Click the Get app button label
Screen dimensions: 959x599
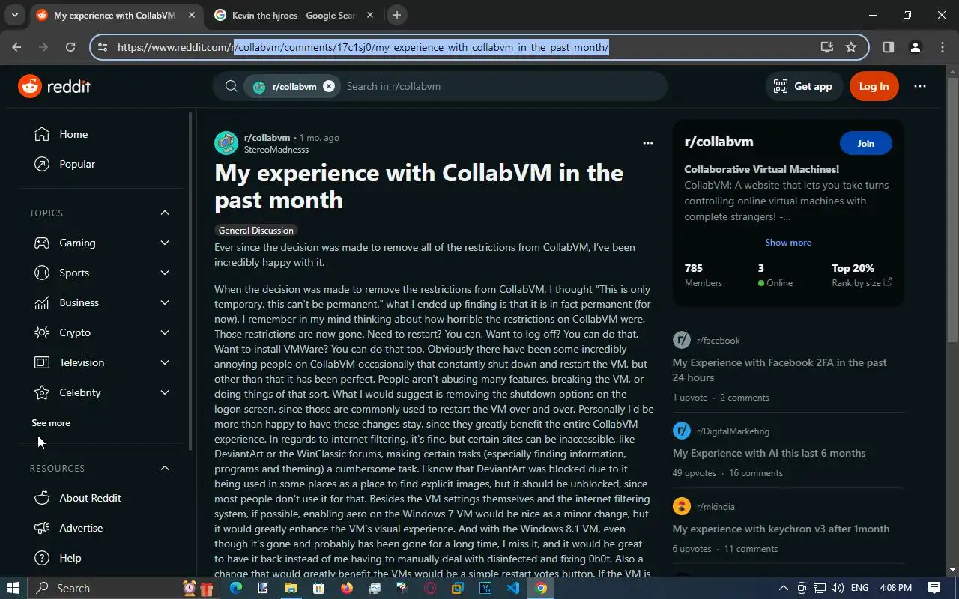click(x=813, y=86)
